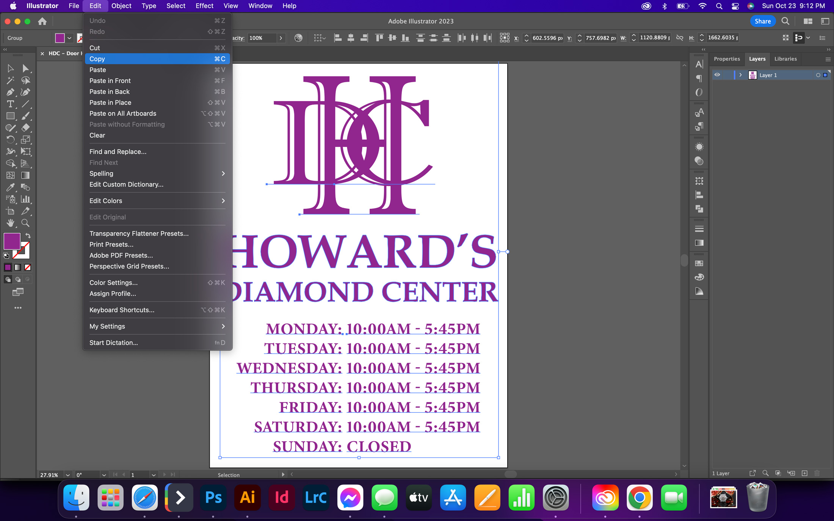
Task: Switch to the Properties tab
Action: [727, 59]
